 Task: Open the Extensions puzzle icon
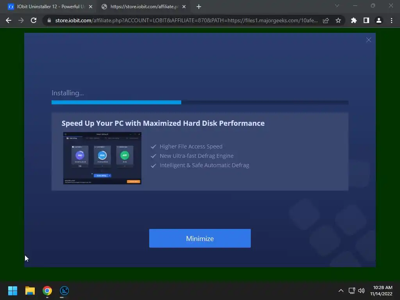click(354, 20)
